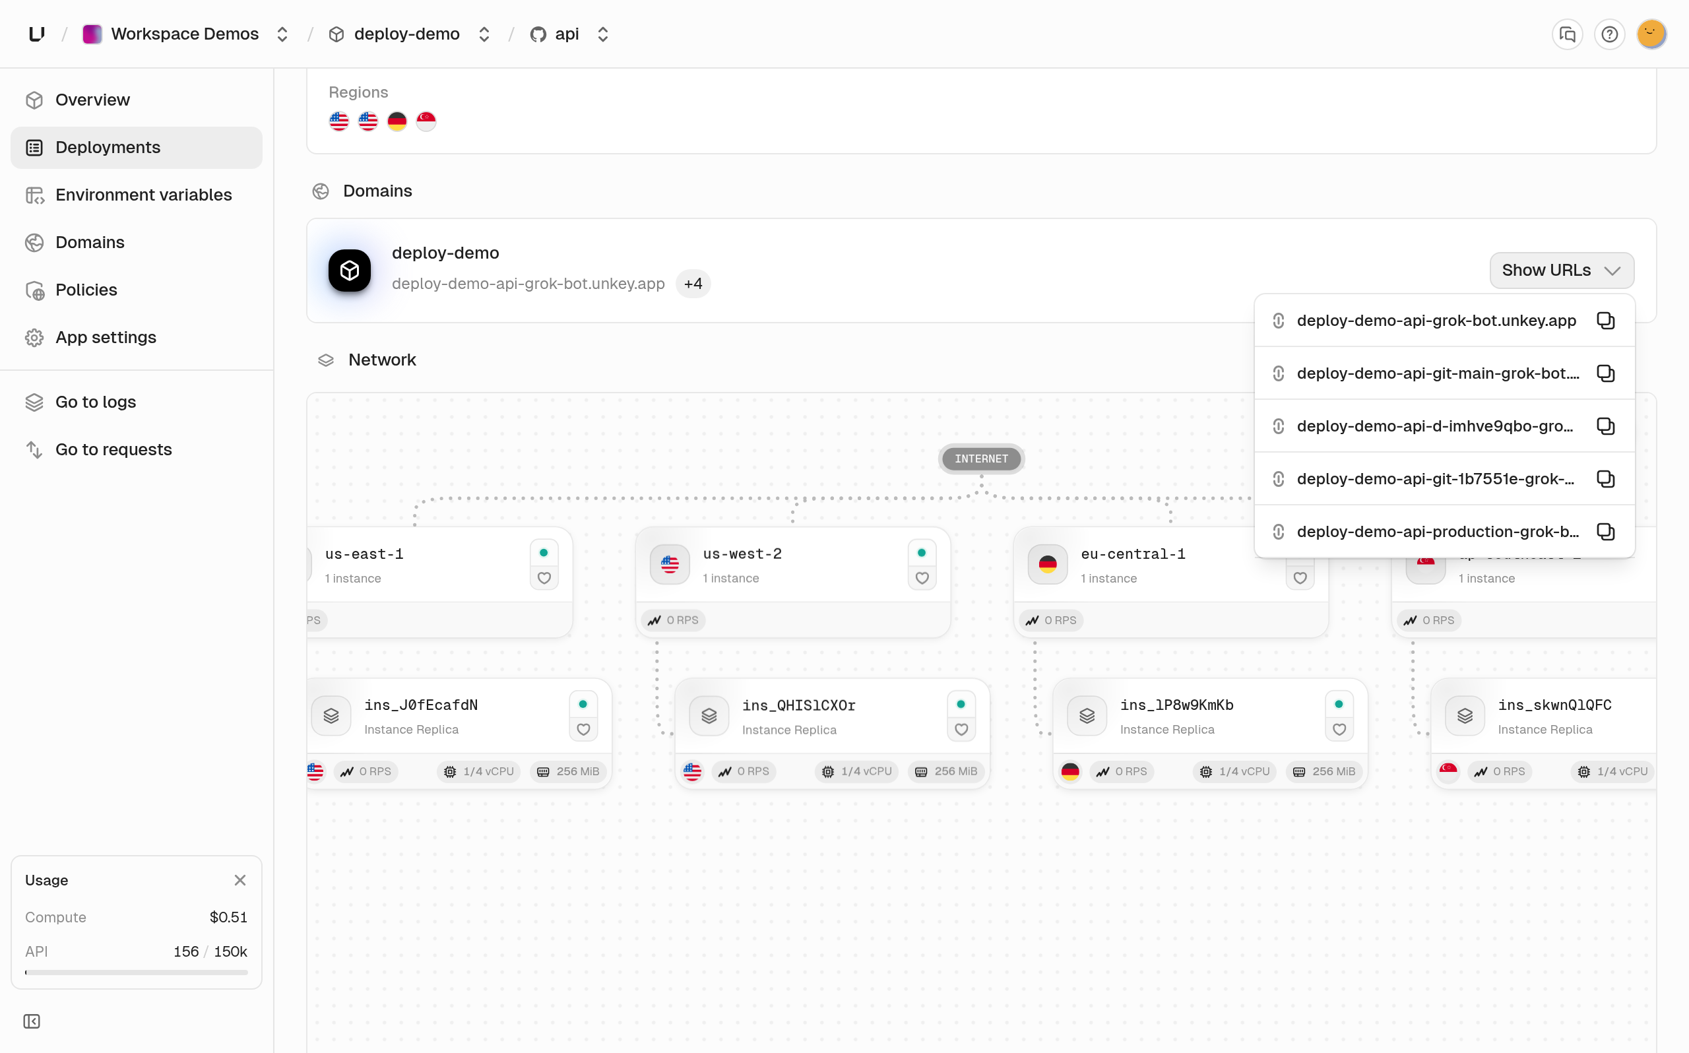Click 1/4 vCPU on ins_QHISlCXOr

pyautogui.click(x=857, y=772)
